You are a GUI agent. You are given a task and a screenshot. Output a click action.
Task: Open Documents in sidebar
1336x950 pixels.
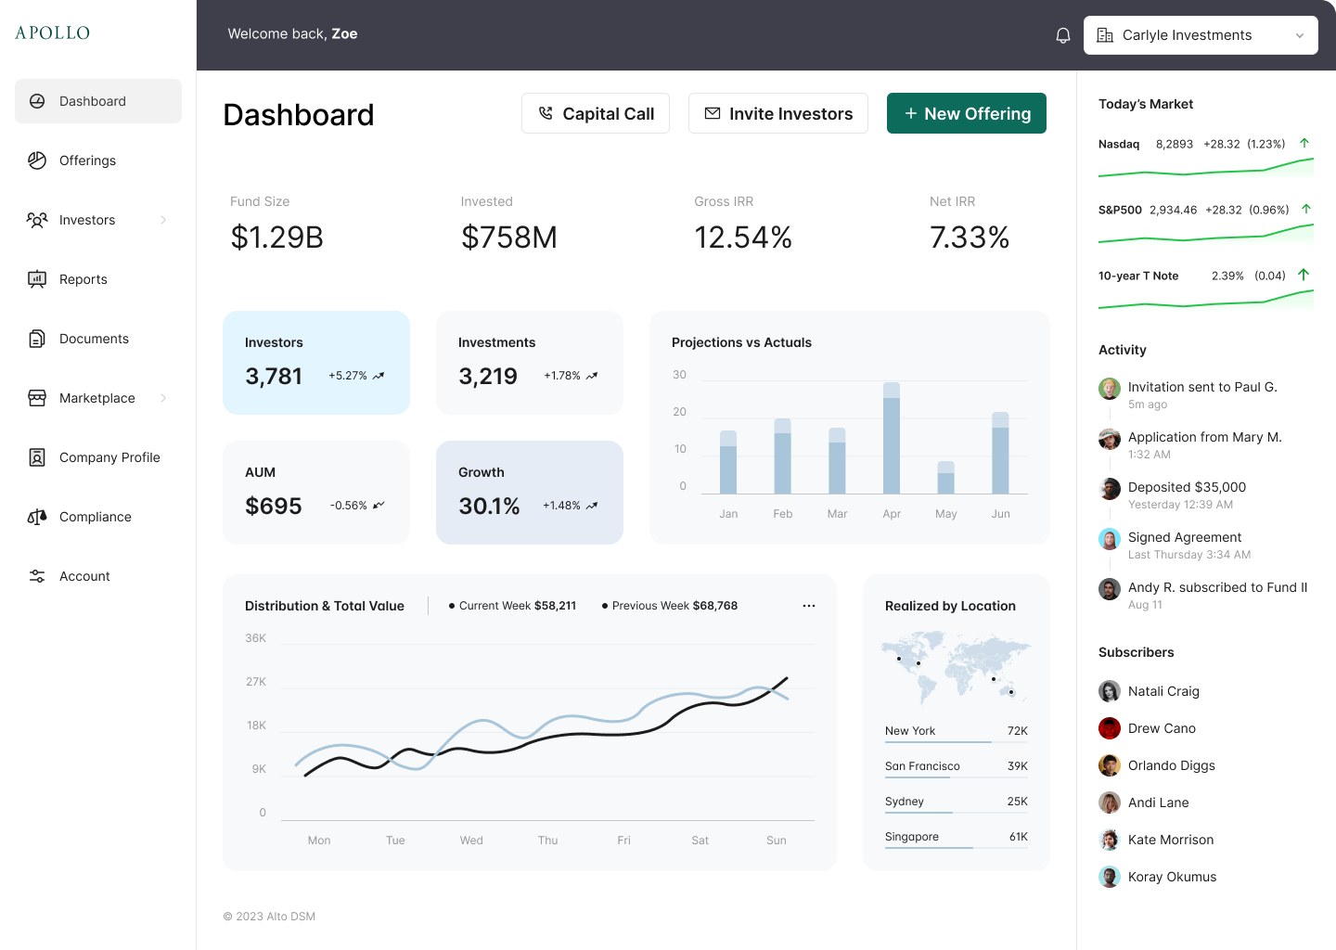(98, 339)
